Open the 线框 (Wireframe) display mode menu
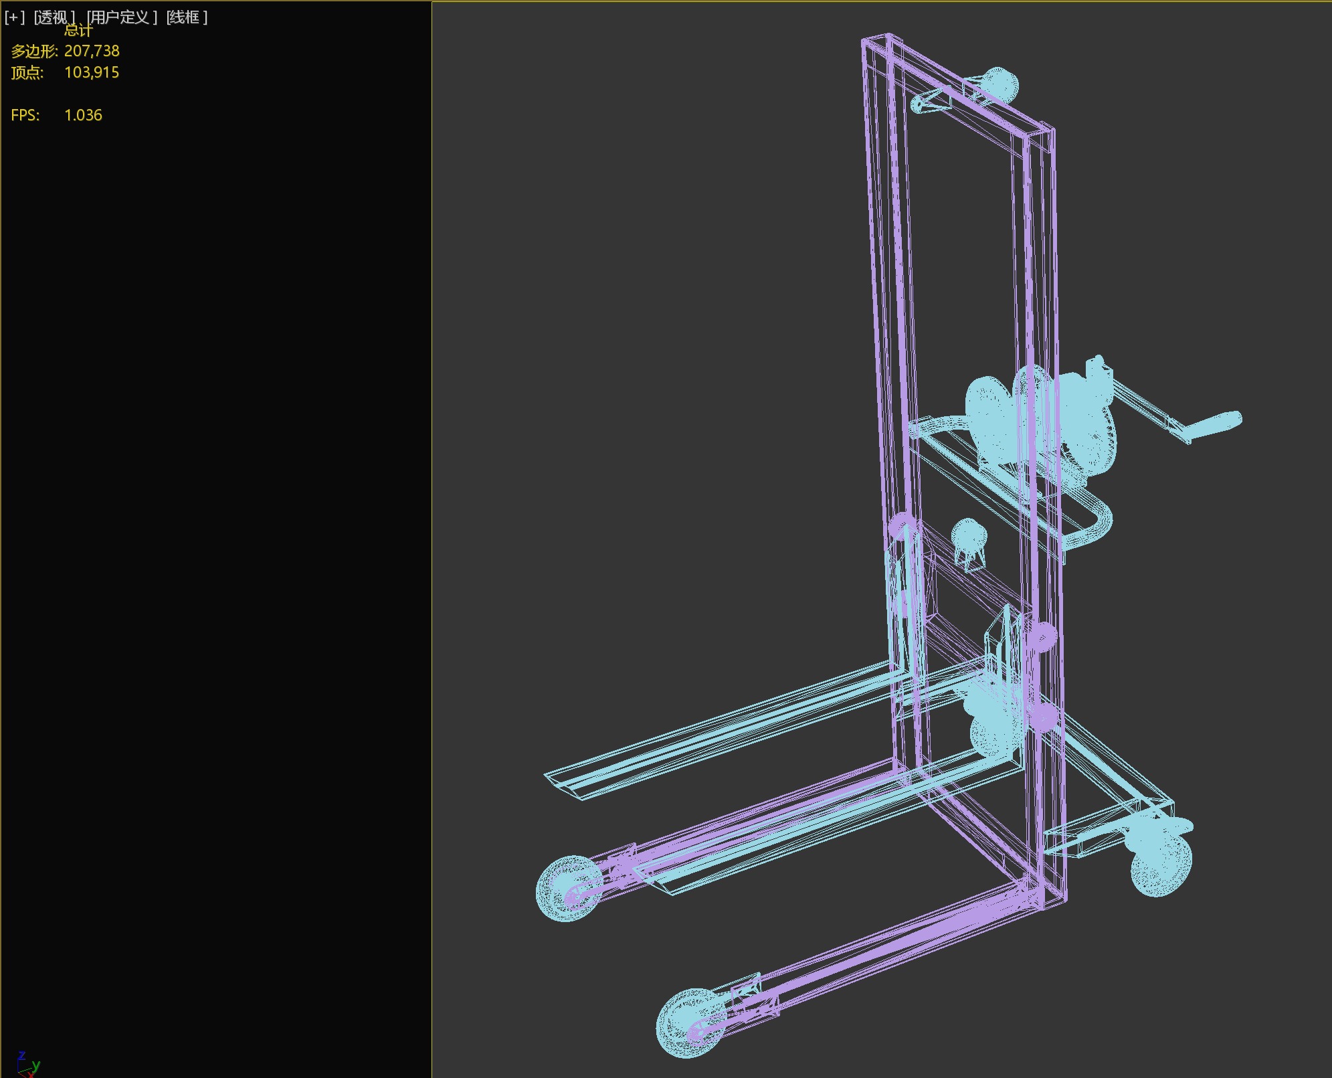The width and height of the screenshot is (1332, 1078). (187, 17)
